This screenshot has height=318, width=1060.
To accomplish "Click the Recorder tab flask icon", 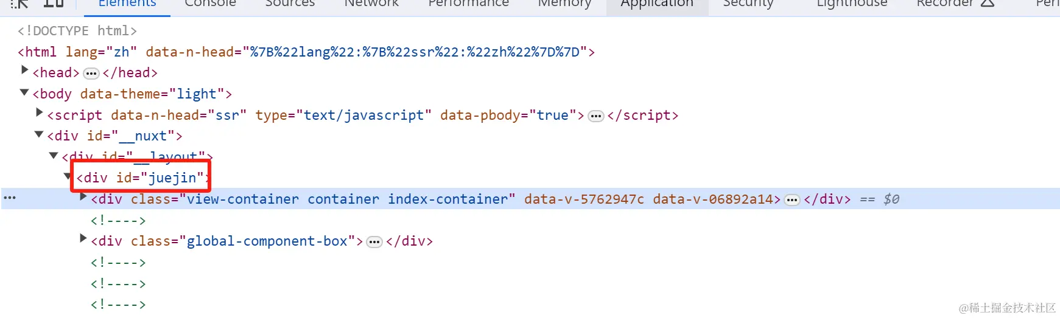I will point(988,2).
